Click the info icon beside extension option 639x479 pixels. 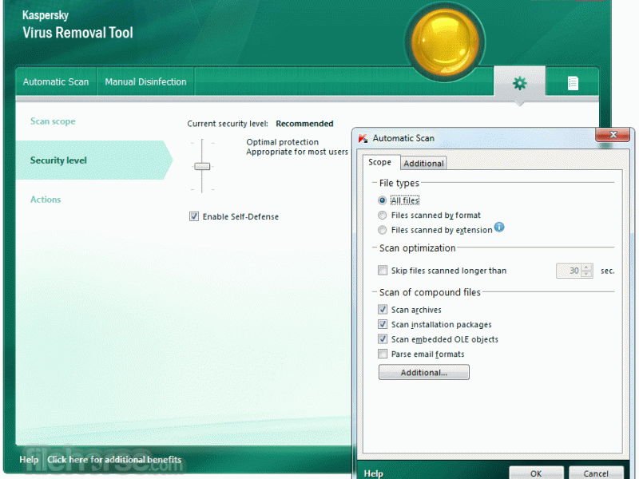coord(498,227)
